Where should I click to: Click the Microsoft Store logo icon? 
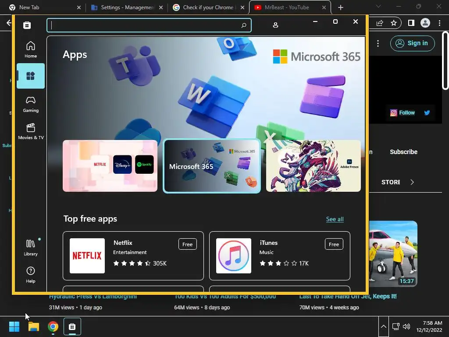pos(27,25)
